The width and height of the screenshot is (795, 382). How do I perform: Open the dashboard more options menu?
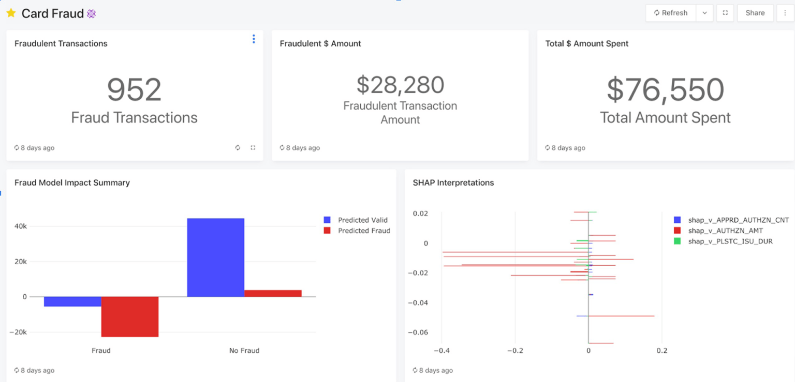point(785,13)
